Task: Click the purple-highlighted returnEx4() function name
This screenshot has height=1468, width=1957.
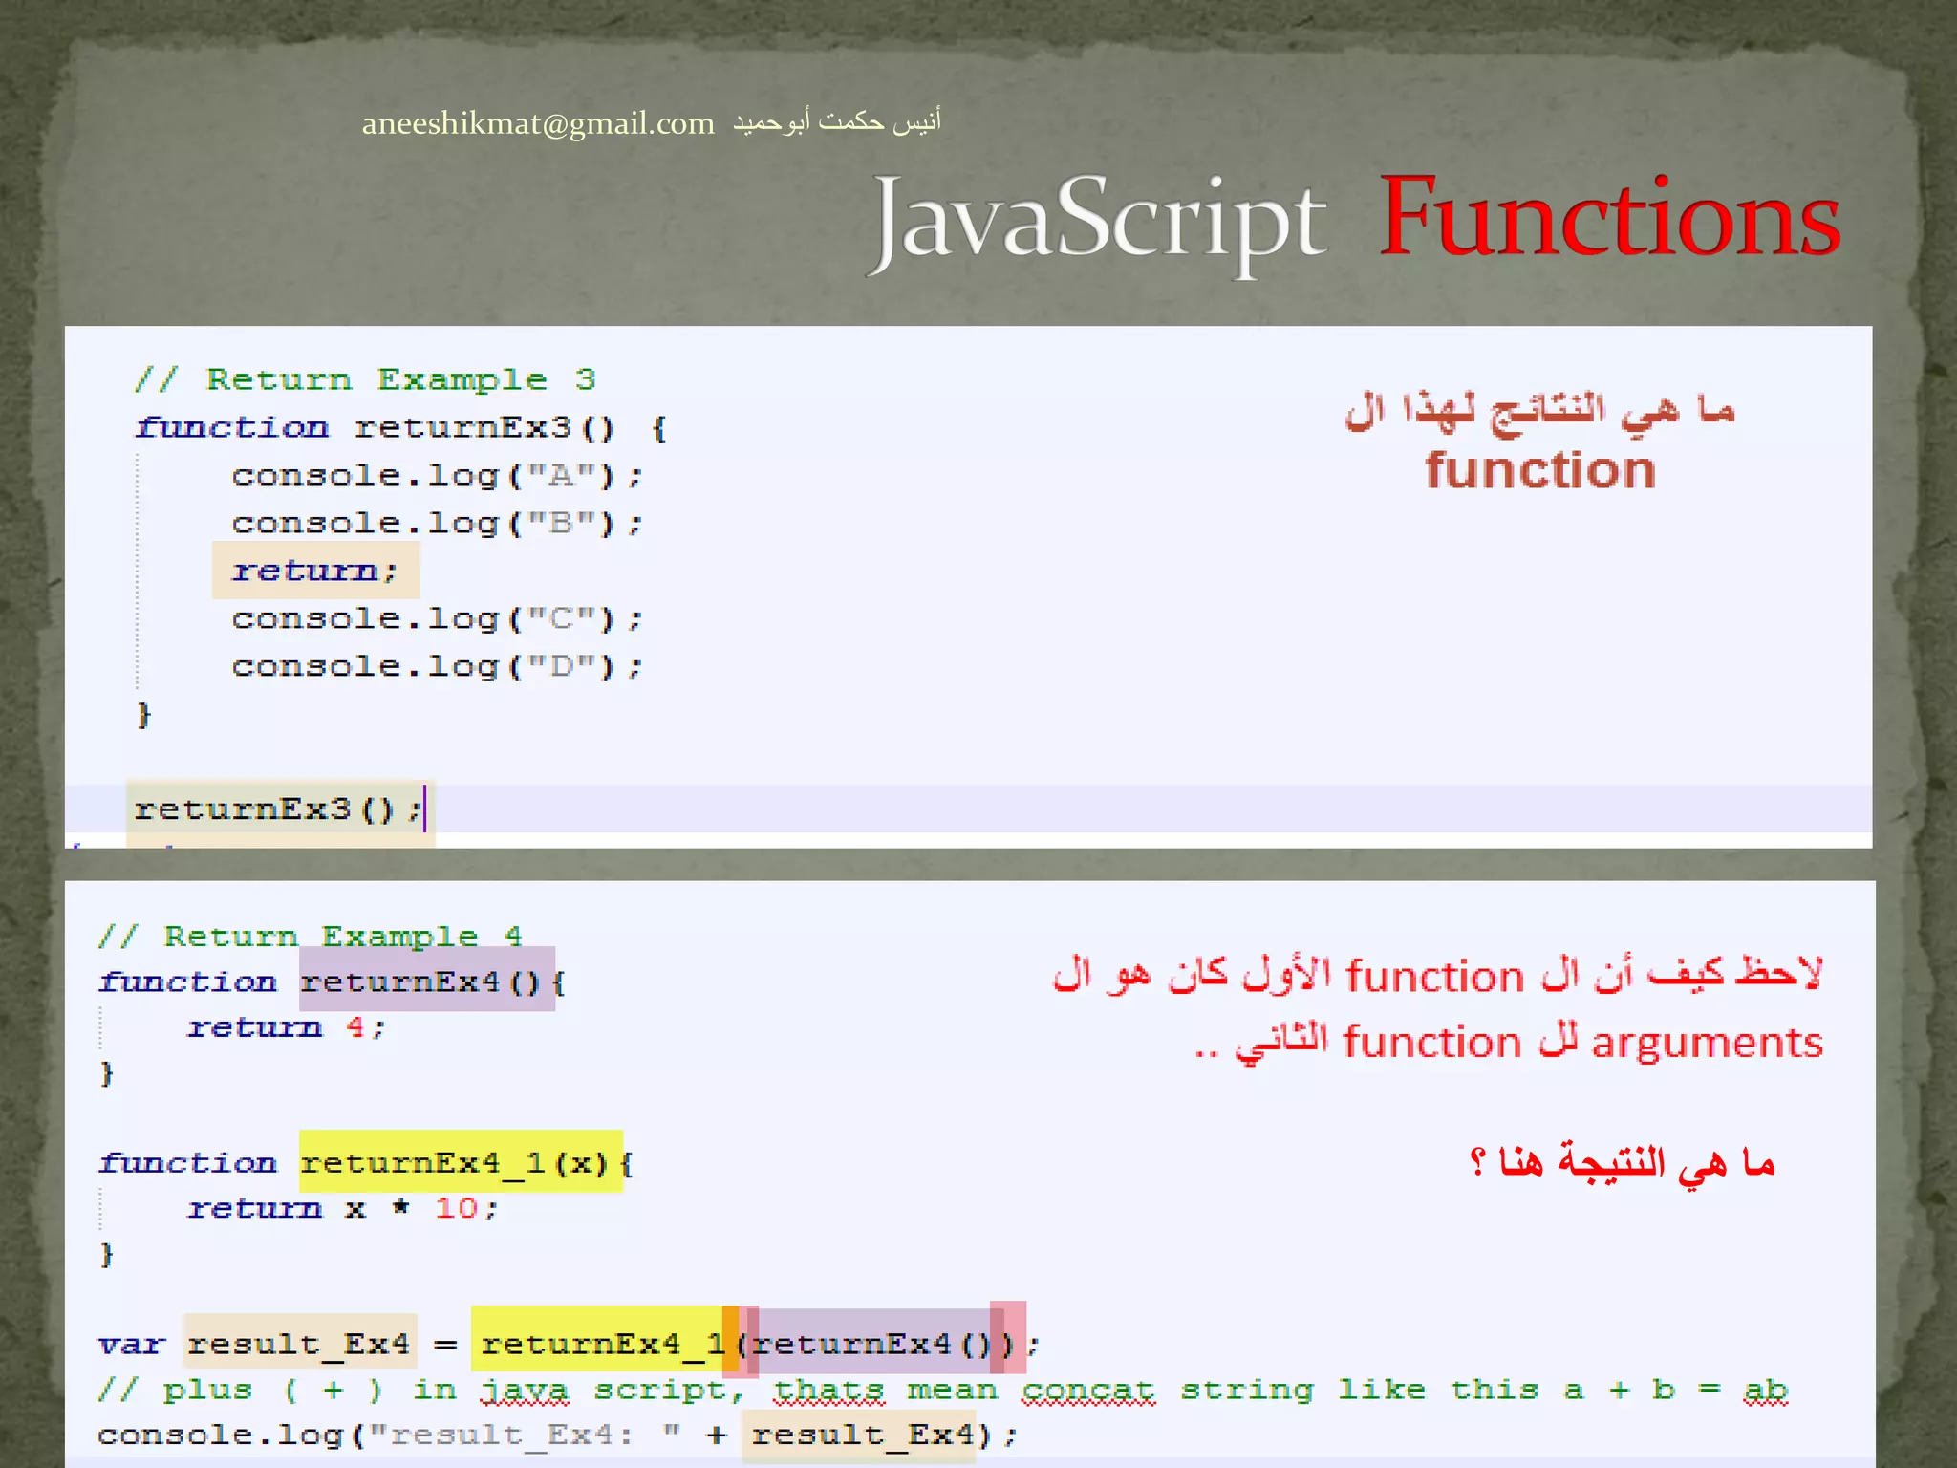Action: (426, 981)
